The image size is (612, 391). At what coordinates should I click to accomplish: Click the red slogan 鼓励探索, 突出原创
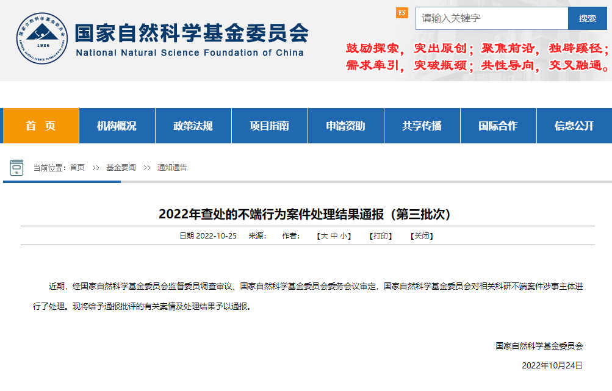[410, 48]
